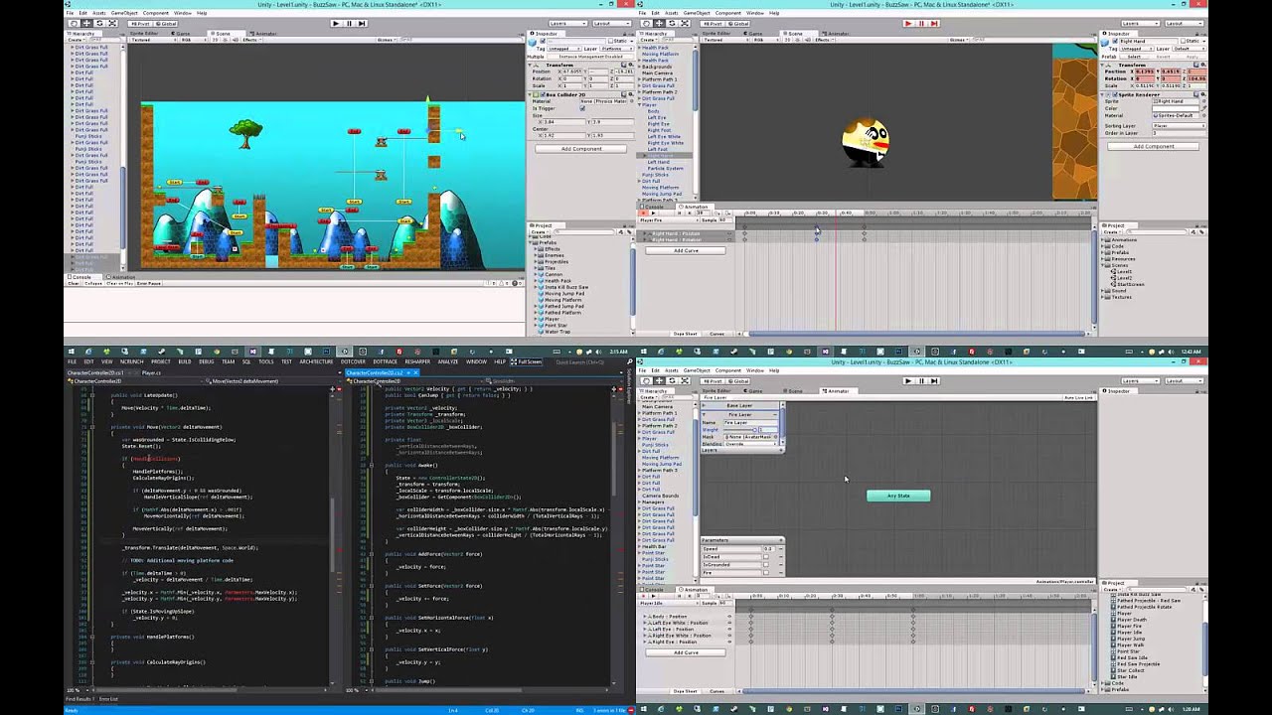
Task: Click Play button in top-left Unity window
Action: tap(335, 23)
